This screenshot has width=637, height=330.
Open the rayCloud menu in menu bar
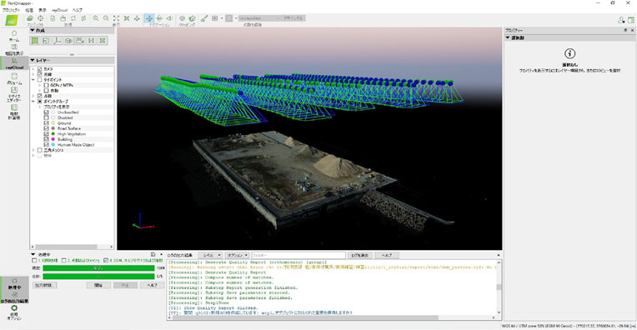point(60,10)
